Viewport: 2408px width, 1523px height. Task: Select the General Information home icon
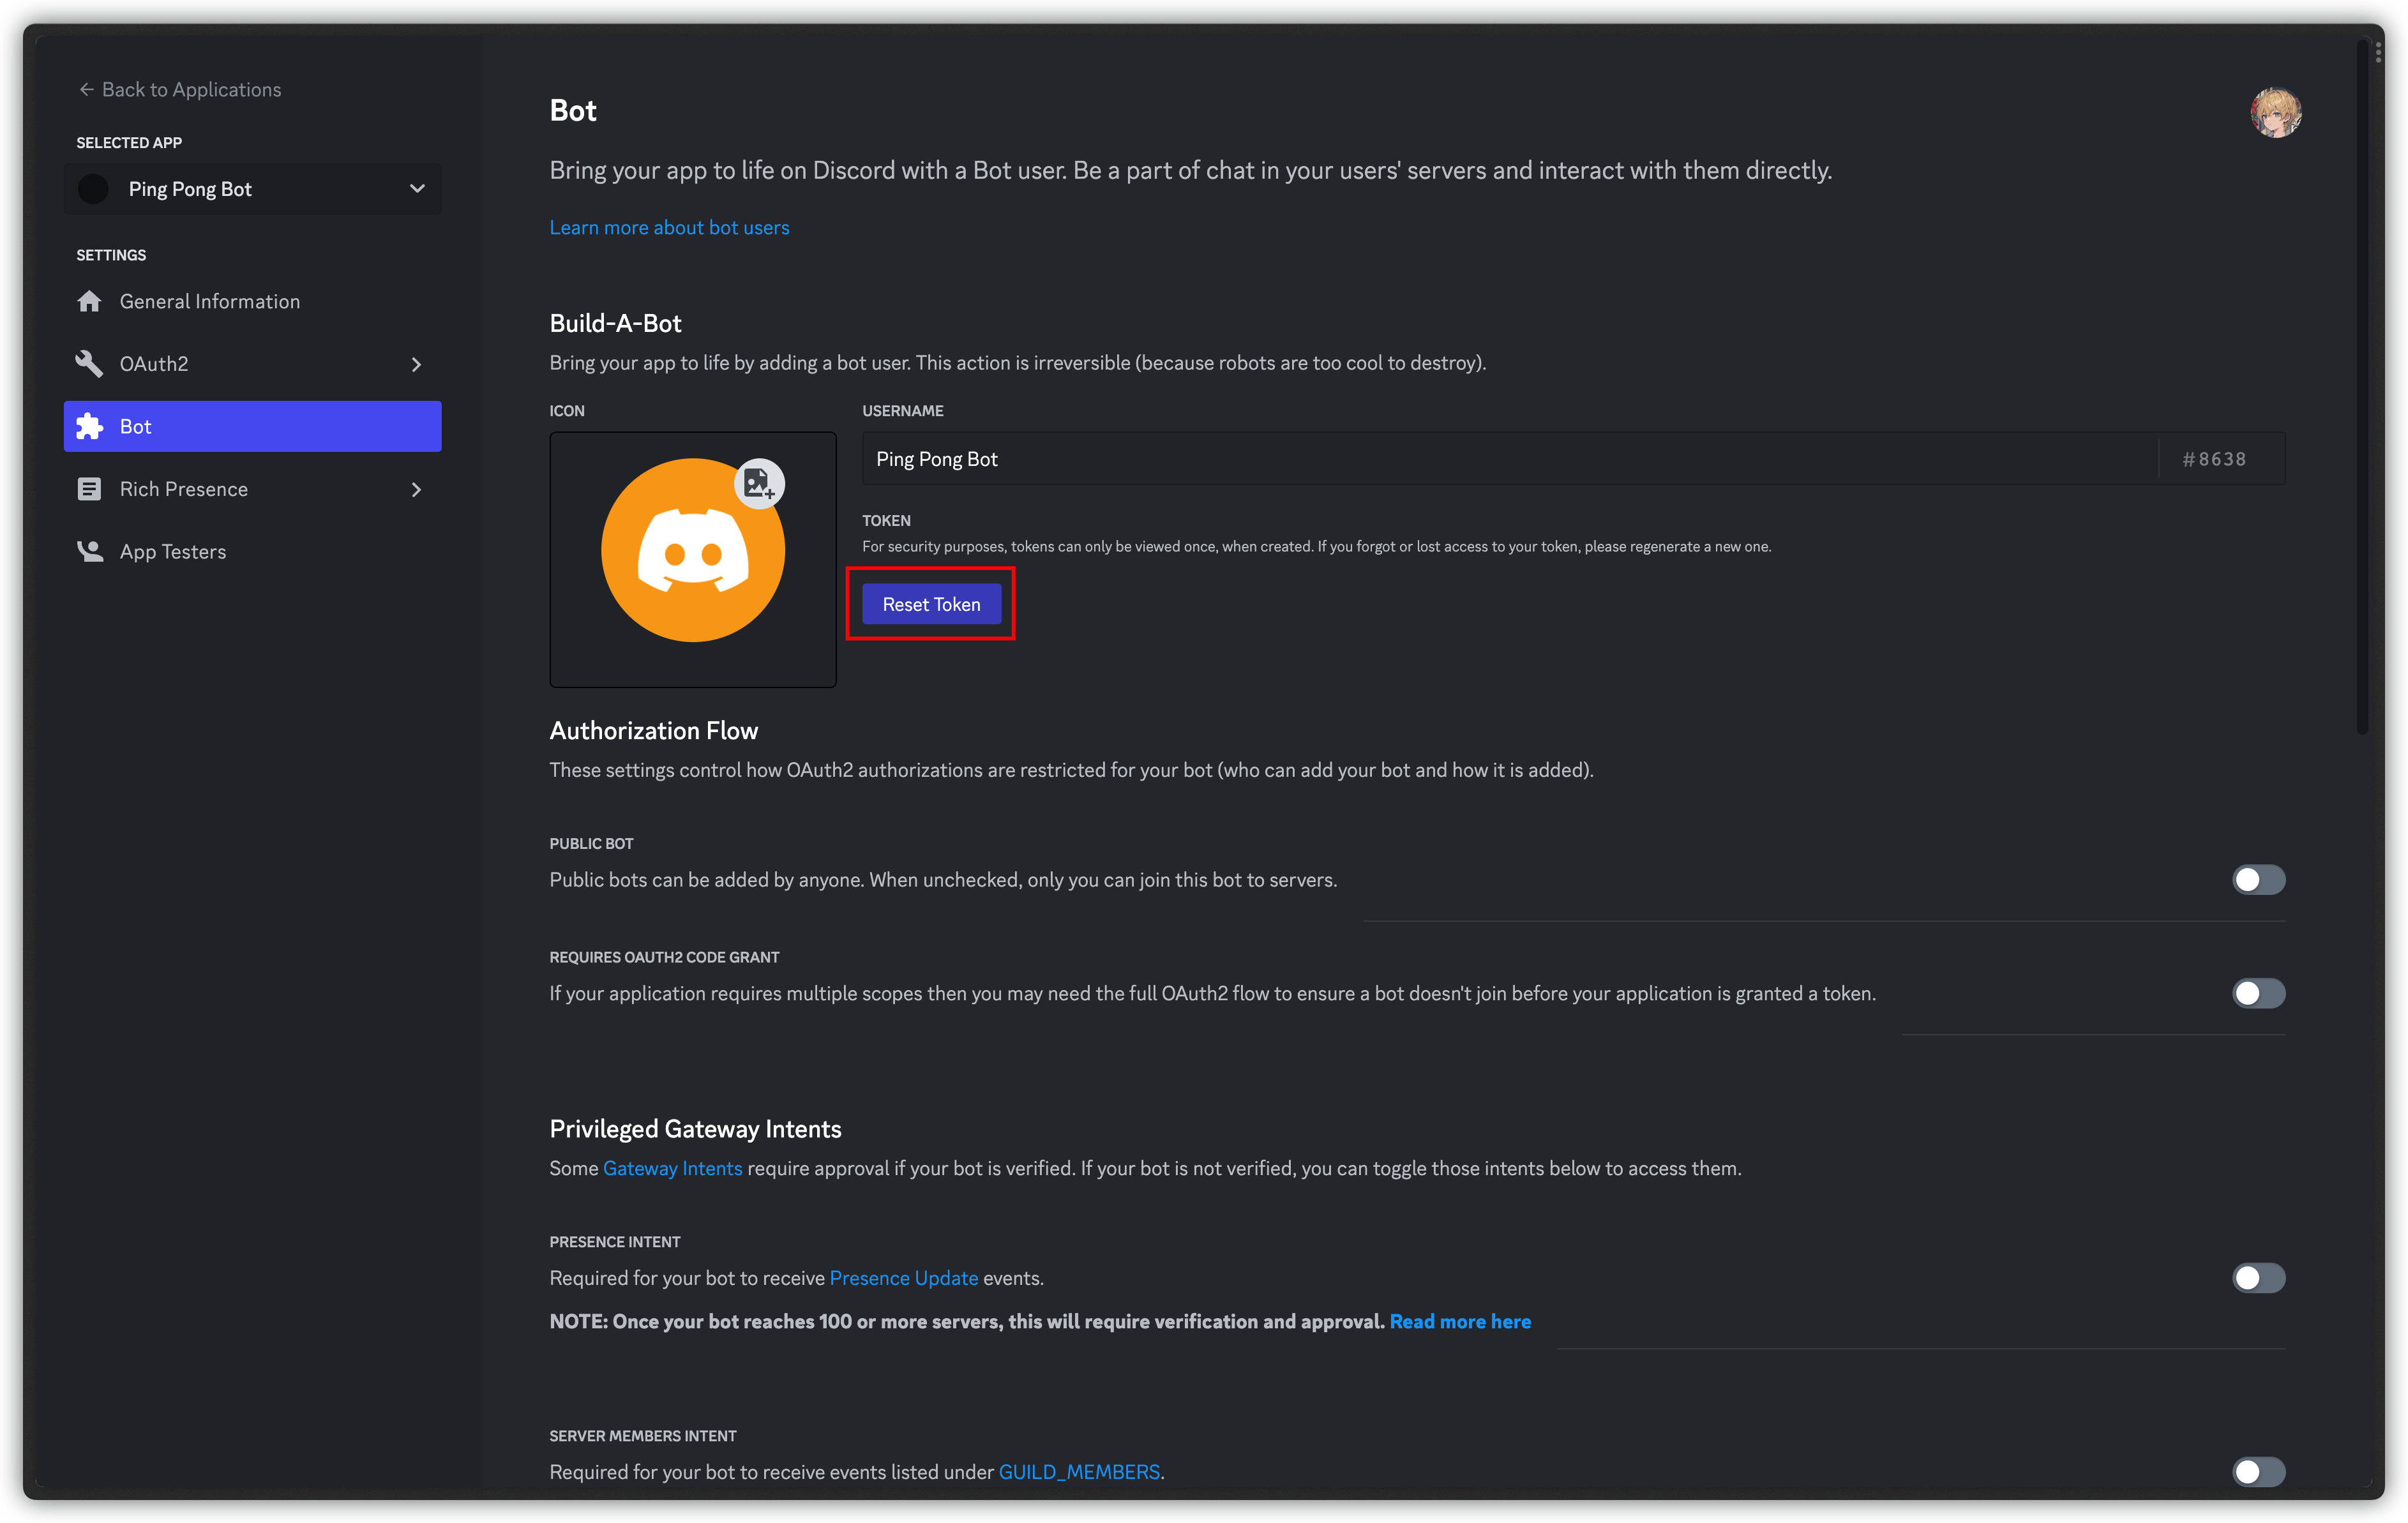coord(90,301)
